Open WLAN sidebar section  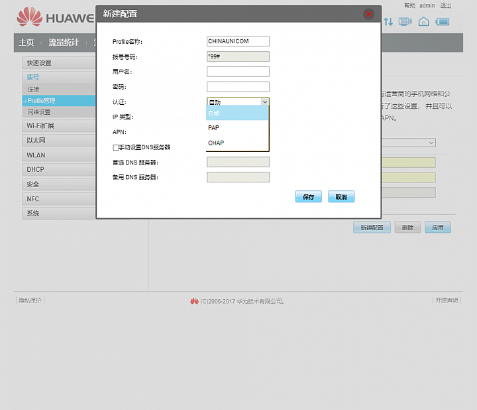pos(59,155)
